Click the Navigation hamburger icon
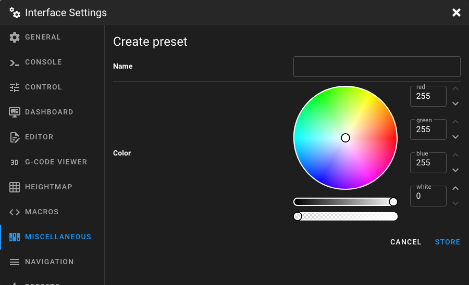The image size is (469, 285). 15,262
